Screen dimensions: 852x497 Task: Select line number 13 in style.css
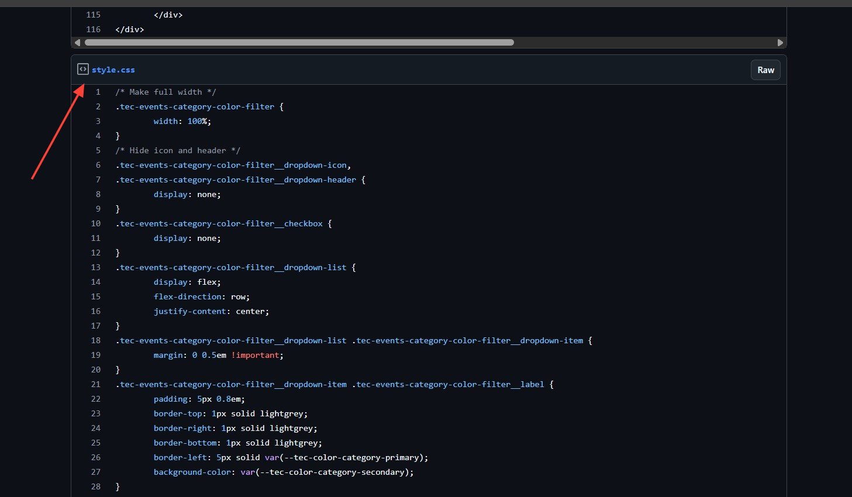[96, 267]
